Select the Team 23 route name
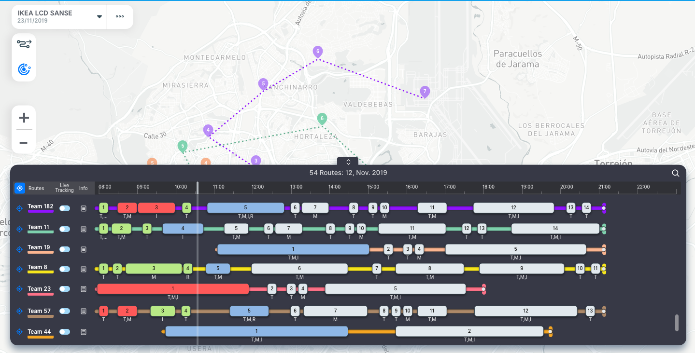695x353 pixels. (39, 289)
